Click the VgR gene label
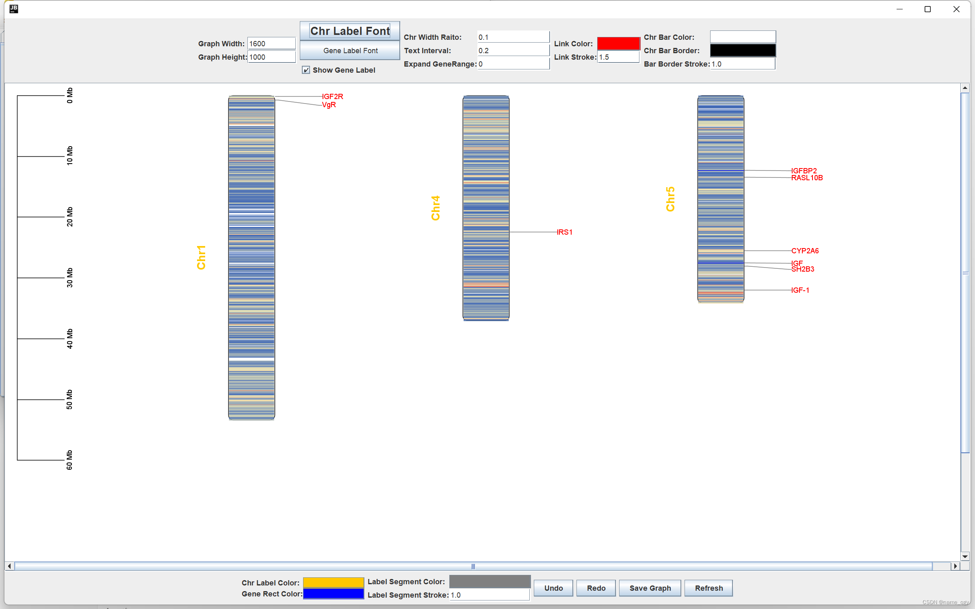This screenshot has width=975, height=609. [329, 105]
